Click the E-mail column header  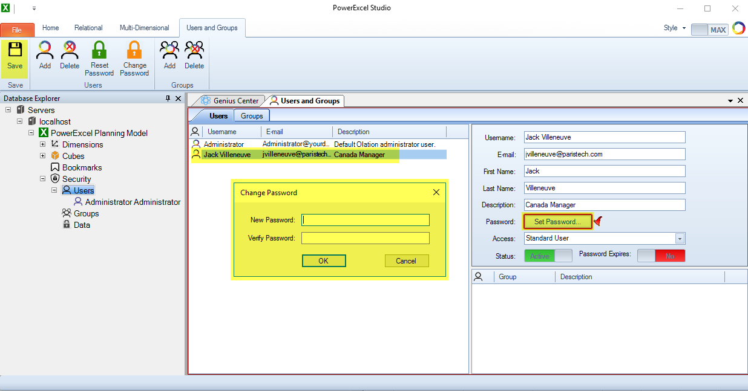click(297, 132)
